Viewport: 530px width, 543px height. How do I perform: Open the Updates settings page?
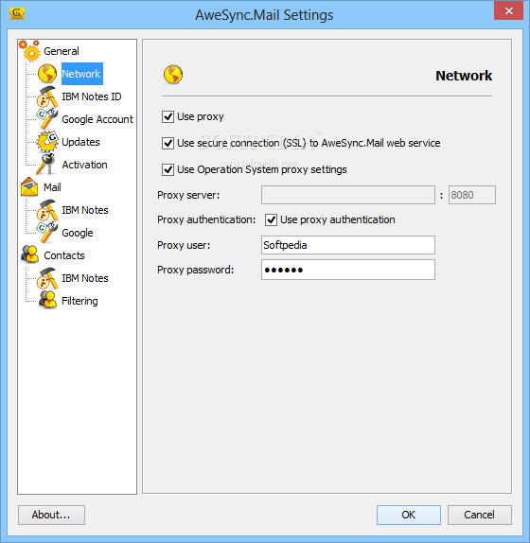80,142
